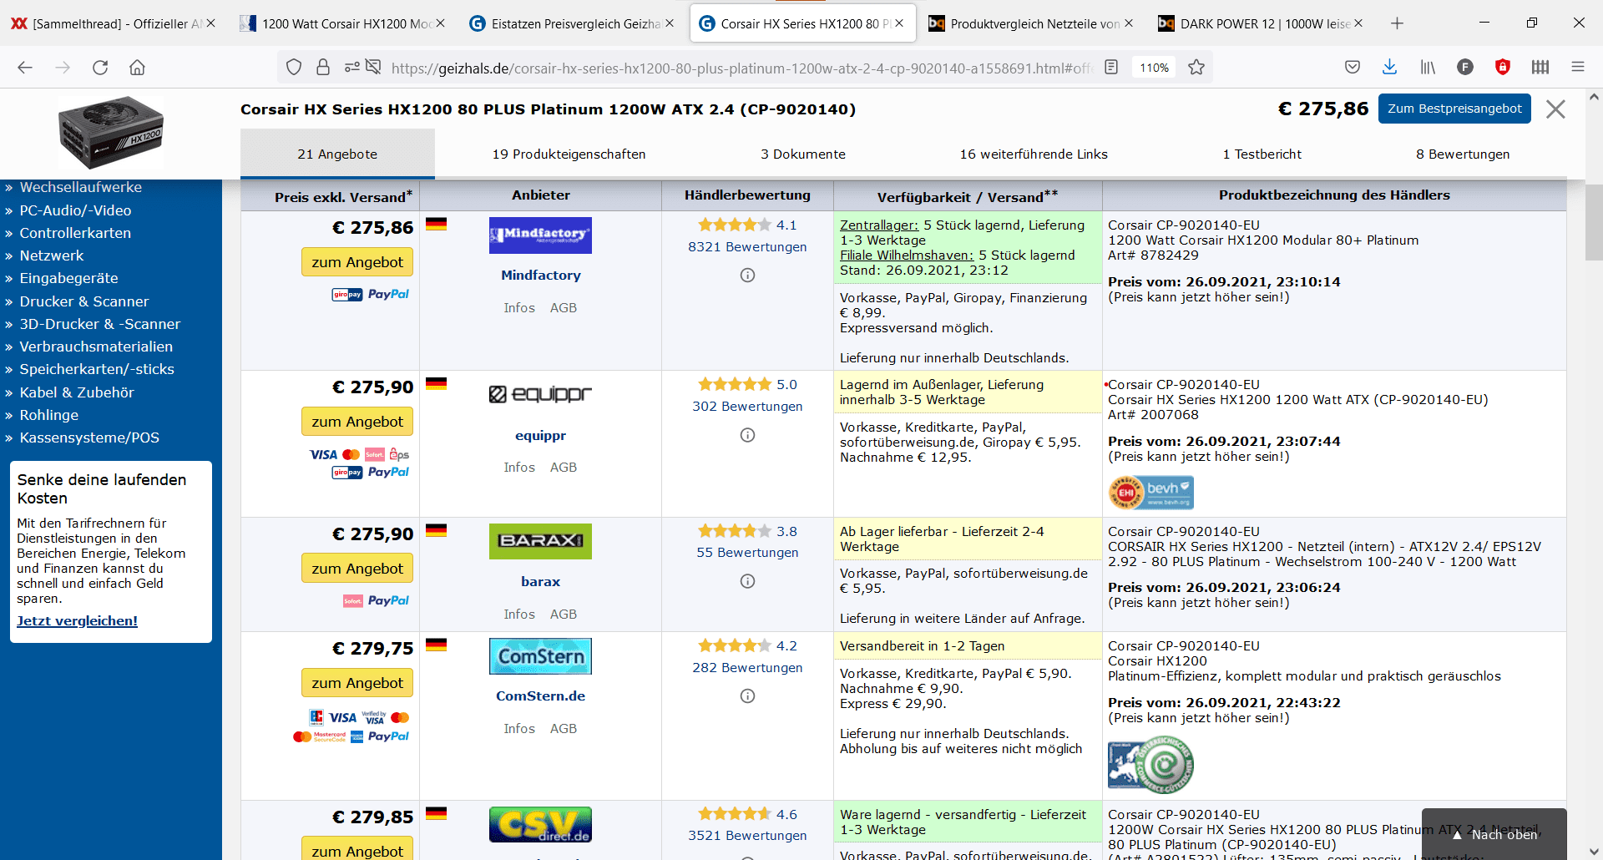Viewport: 1603px width, 860px height.
Task: Click the Mindfactory shop logo
Action: [540, 235]
